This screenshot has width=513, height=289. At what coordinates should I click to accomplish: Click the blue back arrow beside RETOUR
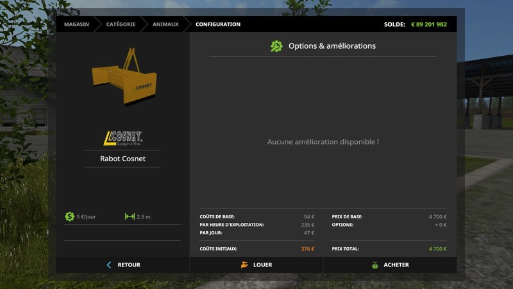pos(109,265)
